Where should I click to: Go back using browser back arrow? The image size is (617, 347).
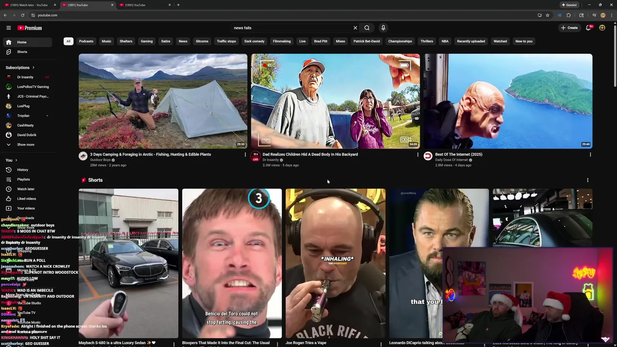[6, 15]
